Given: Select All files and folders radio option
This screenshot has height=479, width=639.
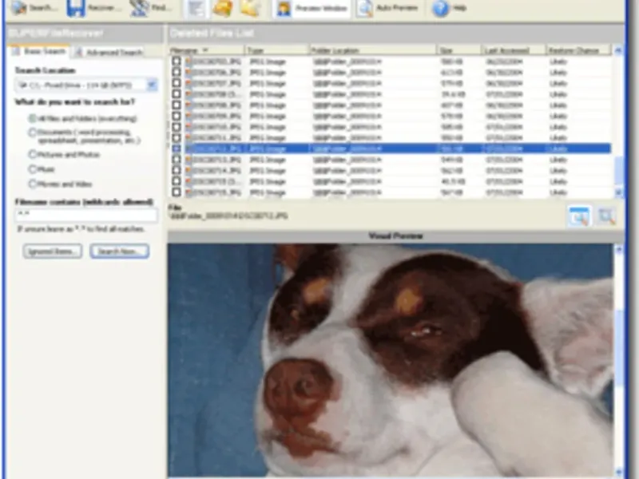Looking at the screenshot, I should pos(32,118).
